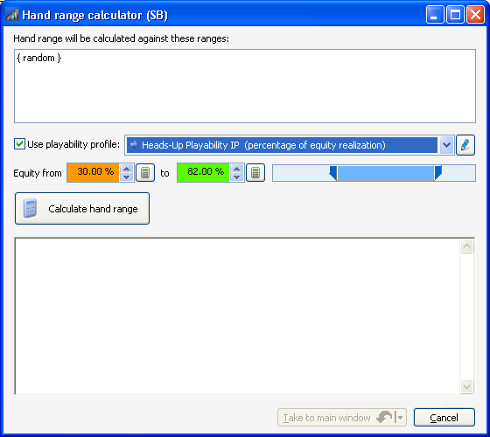Click the Calculate hand range button

point(82,208)
